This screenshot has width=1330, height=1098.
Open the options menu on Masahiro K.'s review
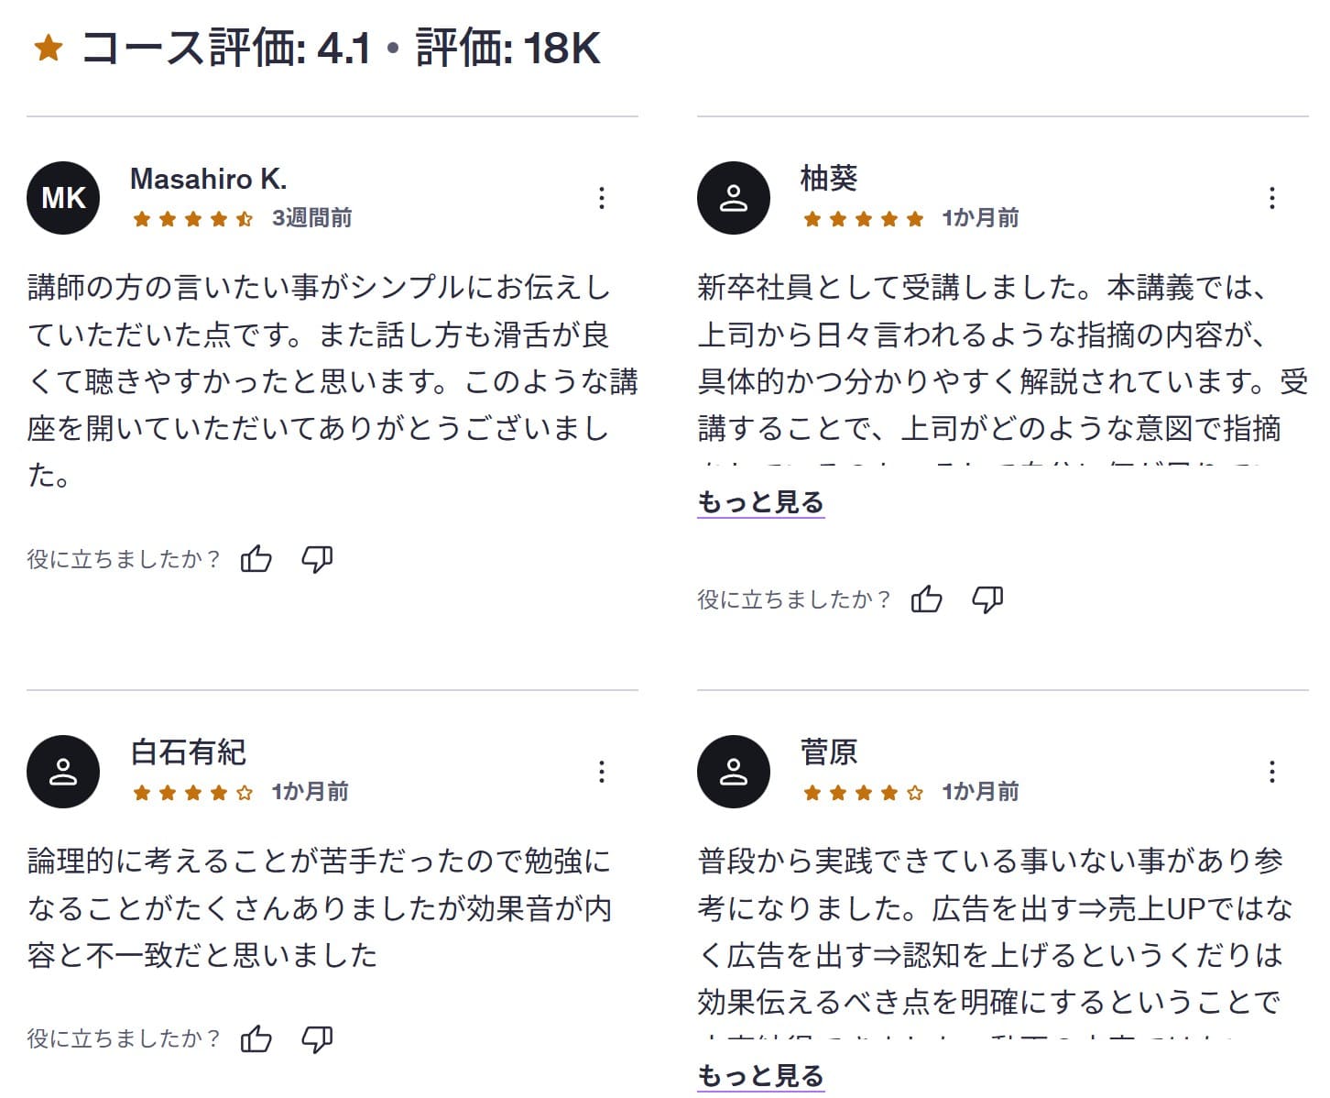point(602,197)
